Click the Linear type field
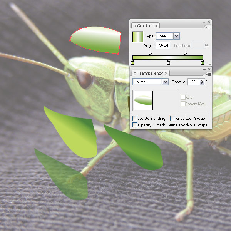This screenshot has width=231, height=231. pos(164,36)
